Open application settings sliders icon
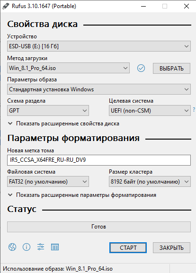Screen dimensions: 196x273 (x=41, y=247)
